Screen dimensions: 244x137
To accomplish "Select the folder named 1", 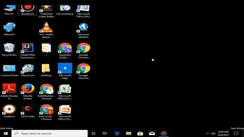I will 47,50.
